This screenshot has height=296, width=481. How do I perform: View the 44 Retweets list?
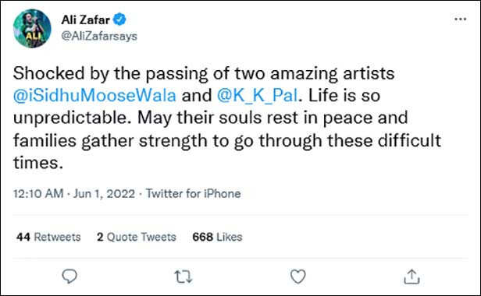coord(48,237)
